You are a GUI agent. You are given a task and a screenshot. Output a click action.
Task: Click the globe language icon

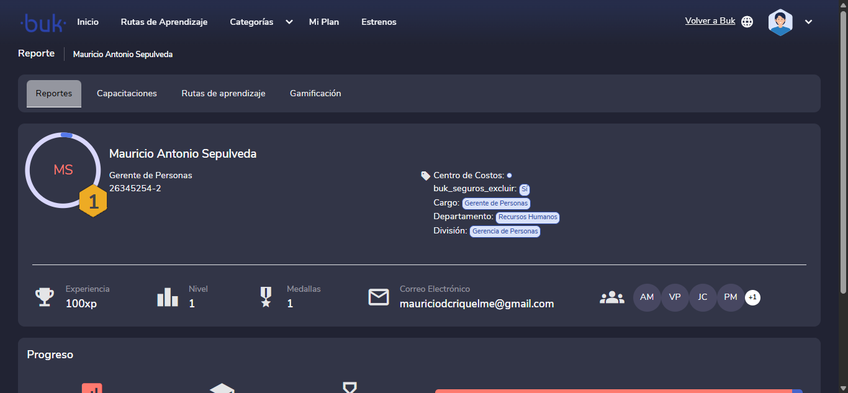[747, 22]
